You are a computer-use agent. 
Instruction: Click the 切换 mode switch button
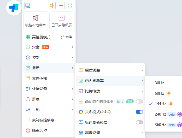[66, 37]
